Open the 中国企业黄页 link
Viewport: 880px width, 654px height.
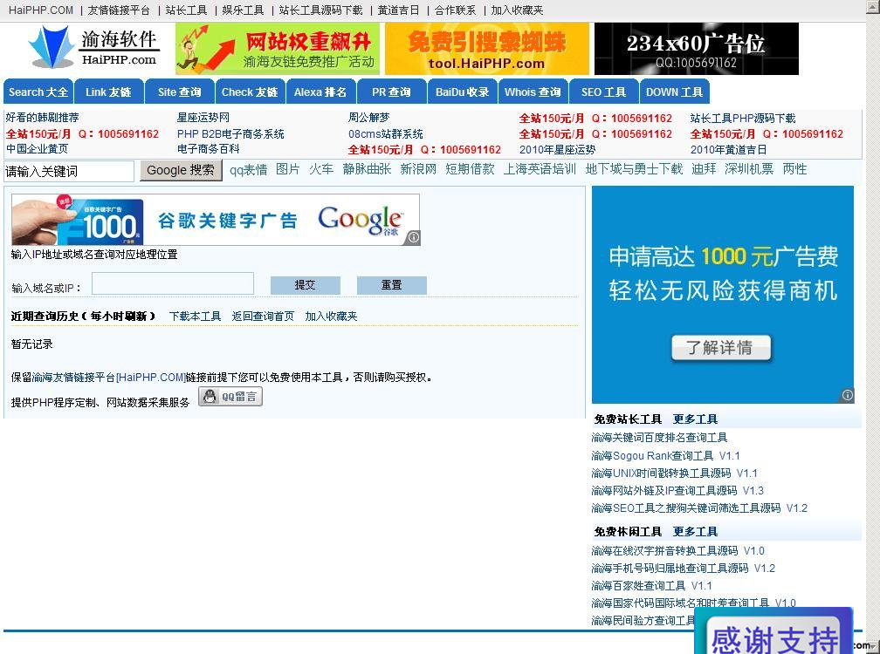[x=37, y=148]
